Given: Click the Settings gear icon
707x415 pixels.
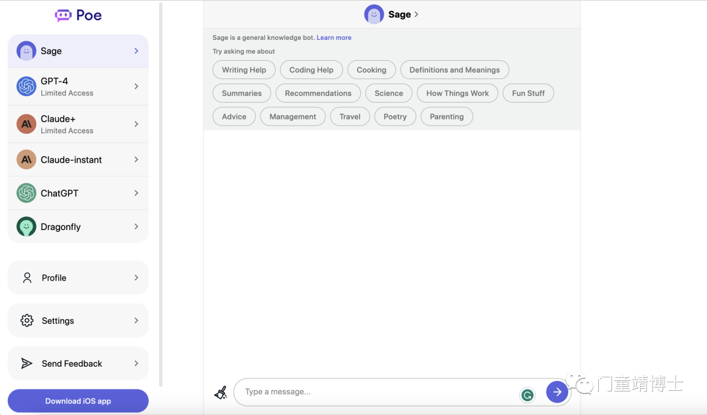Looking at the screenshot, I should click(27, 320).
